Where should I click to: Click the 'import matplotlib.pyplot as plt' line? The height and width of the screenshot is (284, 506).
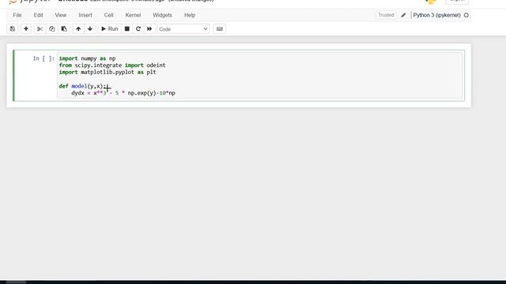tap(108, 72)
